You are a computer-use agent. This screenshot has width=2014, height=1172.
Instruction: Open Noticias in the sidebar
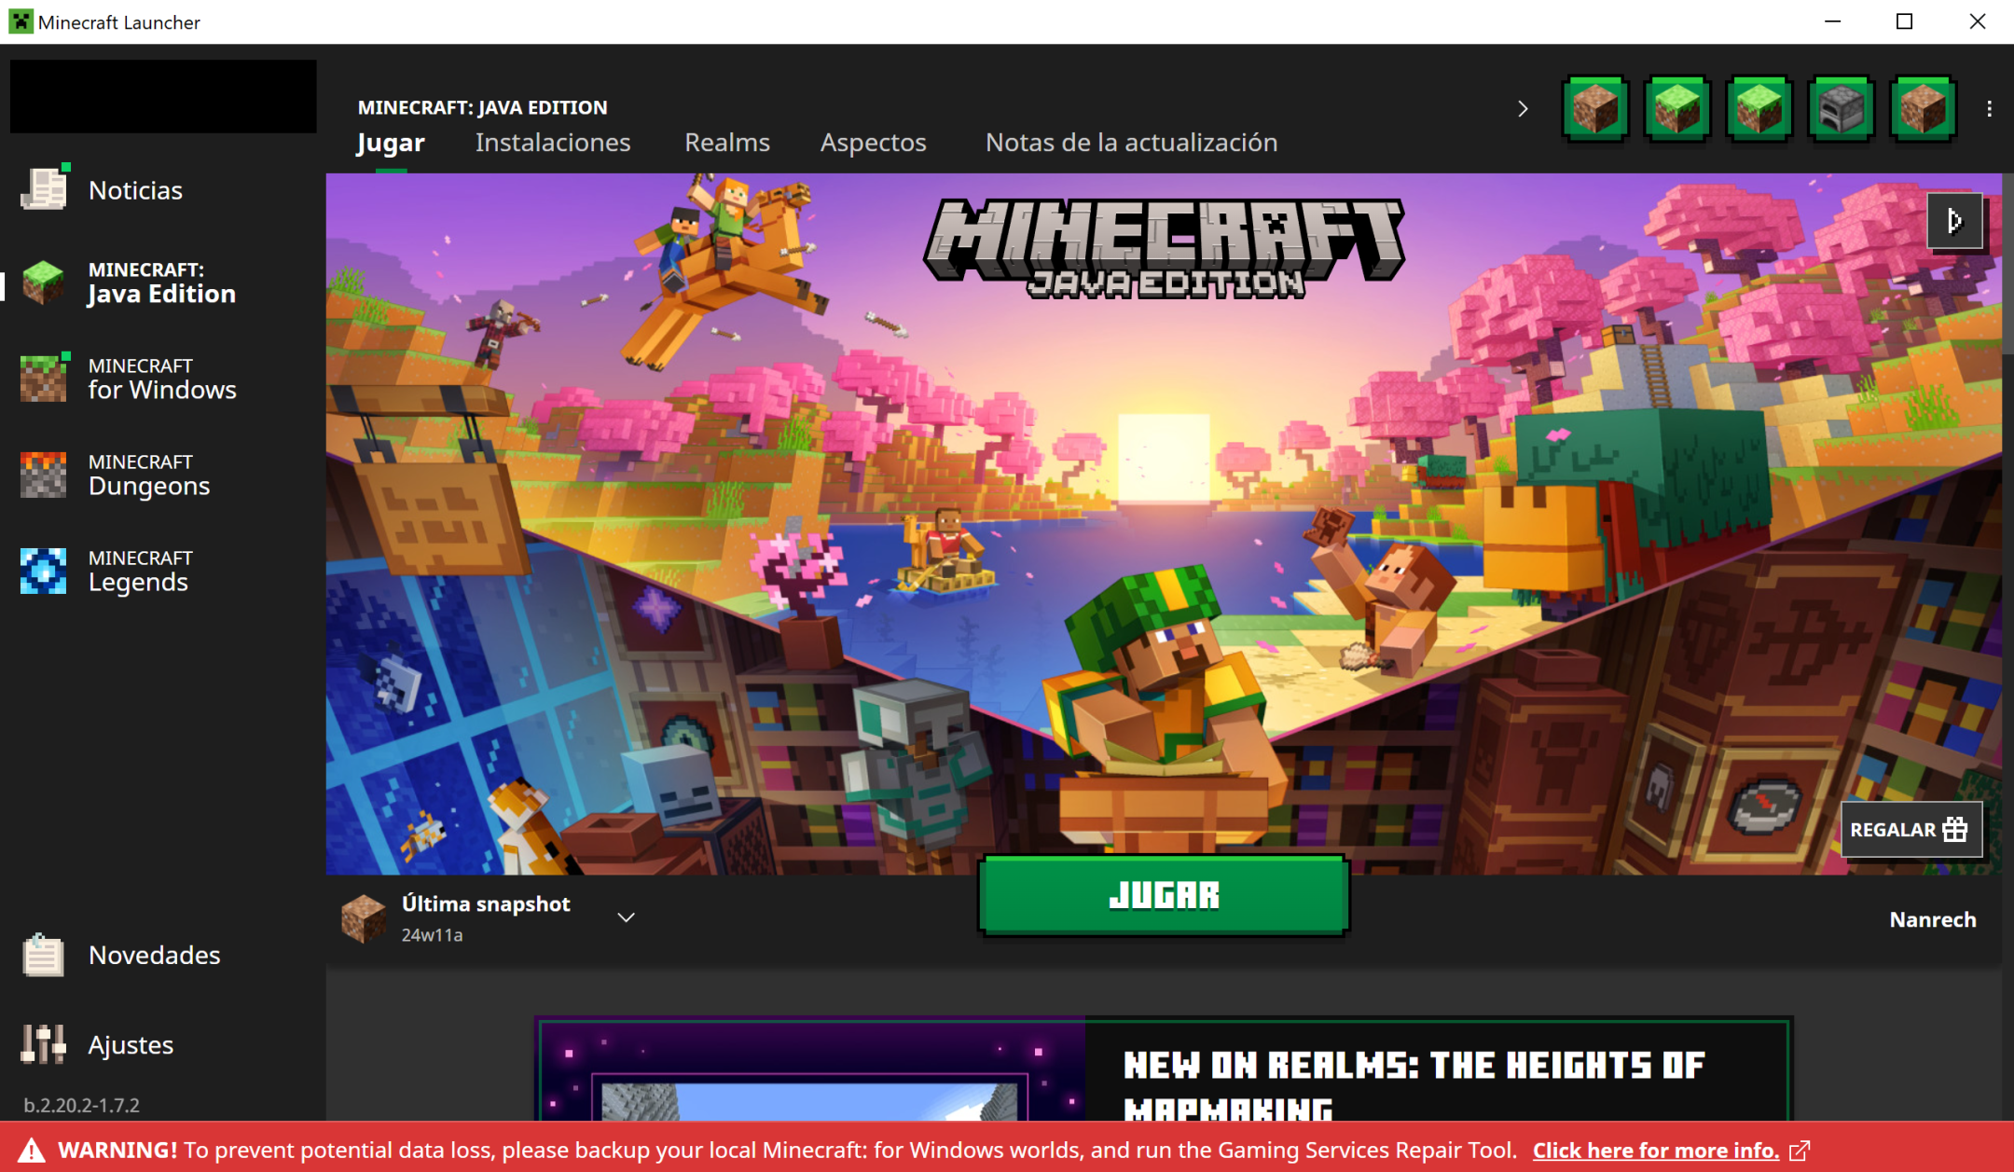pos(134,190)
